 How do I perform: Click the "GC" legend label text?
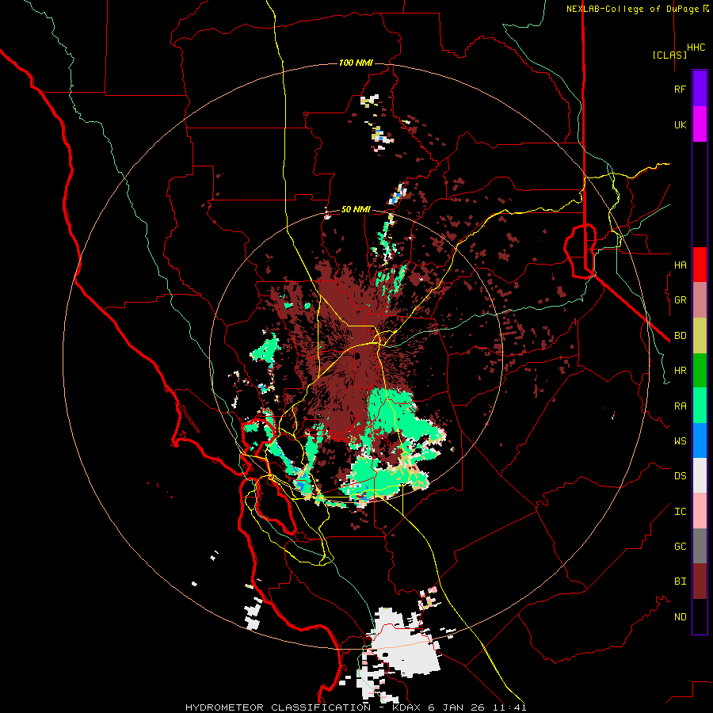[680, 547]
